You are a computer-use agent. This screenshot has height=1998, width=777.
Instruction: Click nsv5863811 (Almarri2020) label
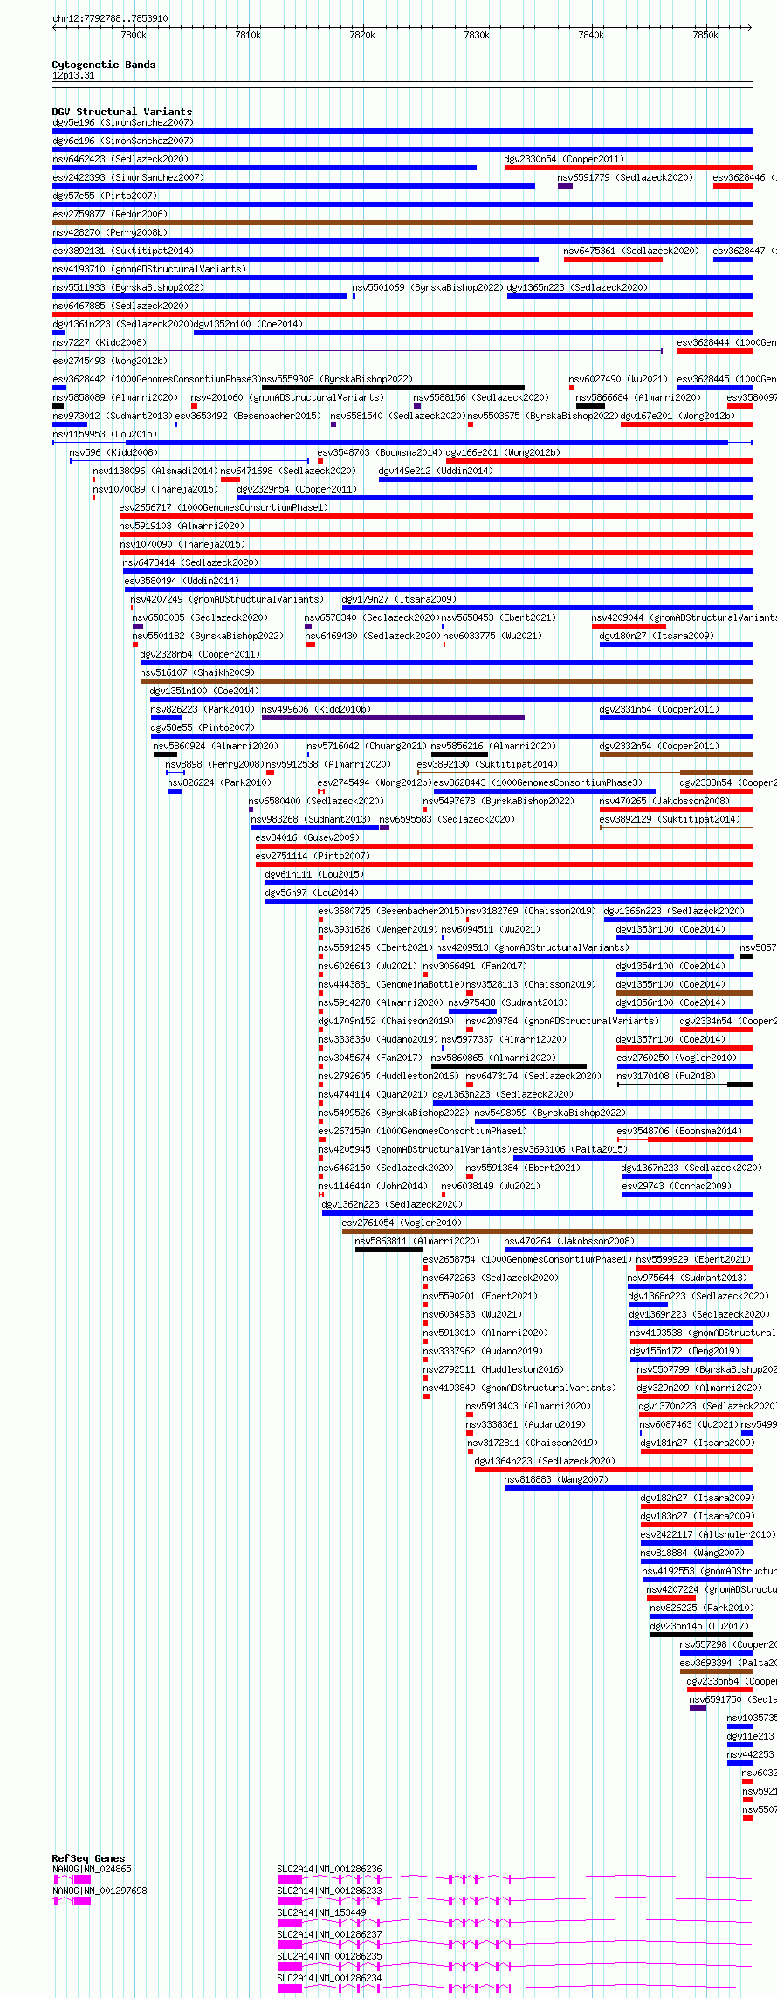point(417,1242)
